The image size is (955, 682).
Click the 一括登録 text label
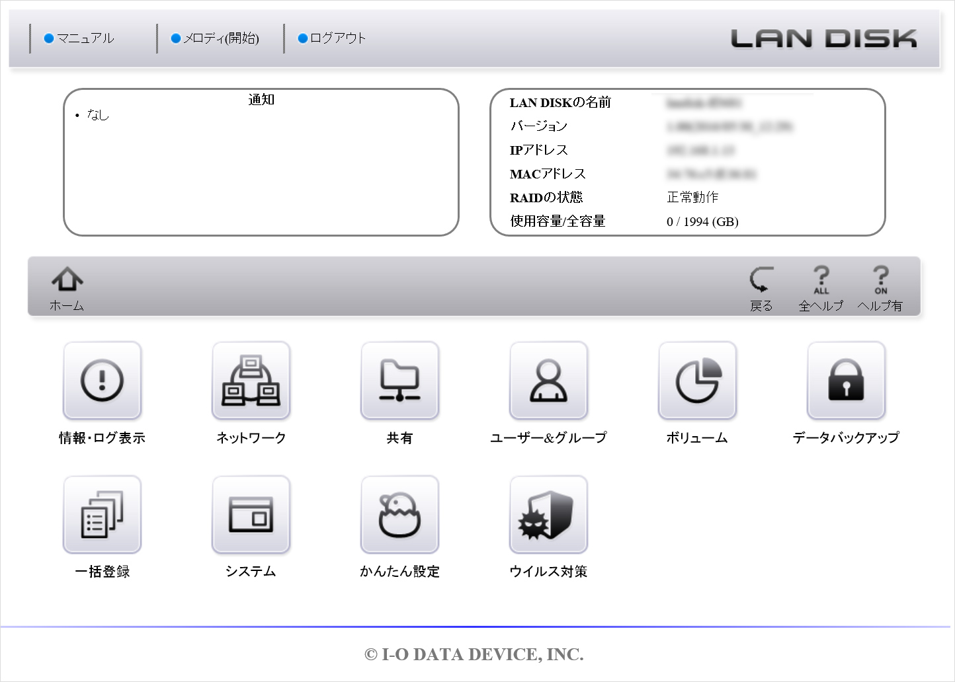[102, 572]
